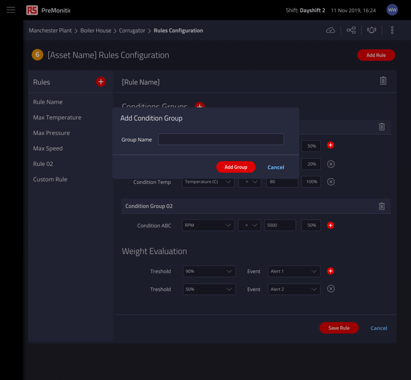Click the orange badge numbered 6
Viewport: 411px width, 380px height.
(37, 55)
